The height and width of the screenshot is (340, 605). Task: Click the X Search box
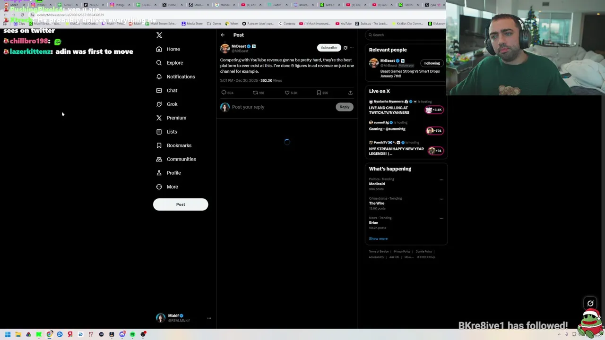(x=406, y=35)
